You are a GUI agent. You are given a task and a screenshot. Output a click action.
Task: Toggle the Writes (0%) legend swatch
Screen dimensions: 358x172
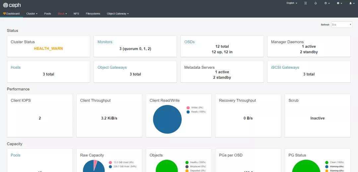[188, 108]
